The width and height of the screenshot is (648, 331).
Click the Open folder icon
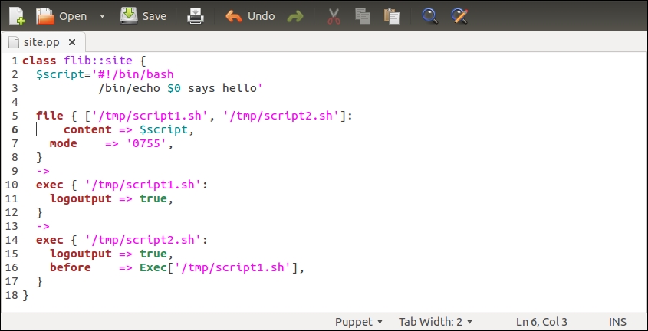click(46, 15)
